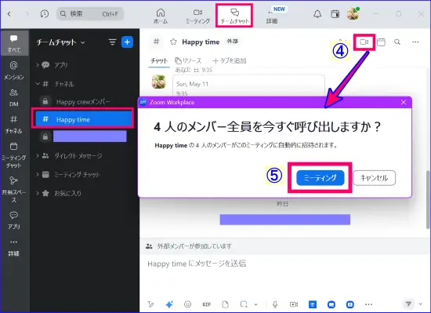Open the send options dropdown arrow

tap(421, 304)
